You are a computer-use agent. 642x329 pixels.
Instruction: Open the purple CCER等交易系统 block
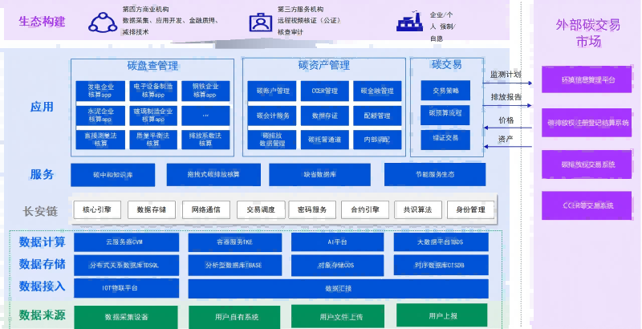(x=589, y=205)
